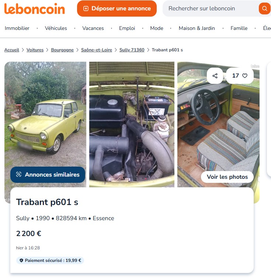This screenshot has height=280, width=271.
Task: Click the shield icon in Paiement sécurisé badge
Action: click(21, 260)
